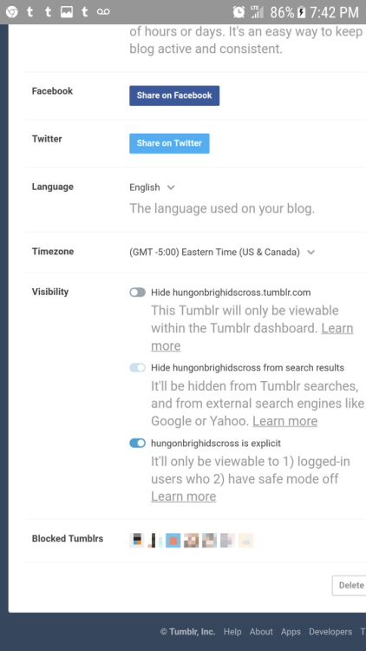Tap the alarm clock status icon
Viewport: 366px width, 651px height.
point(239,12)
